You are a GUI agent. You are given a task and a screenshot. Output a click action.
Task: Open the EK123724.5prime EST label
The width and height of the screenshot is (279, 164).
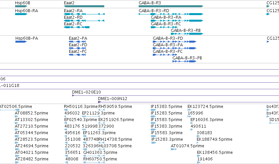pos(205,107)
